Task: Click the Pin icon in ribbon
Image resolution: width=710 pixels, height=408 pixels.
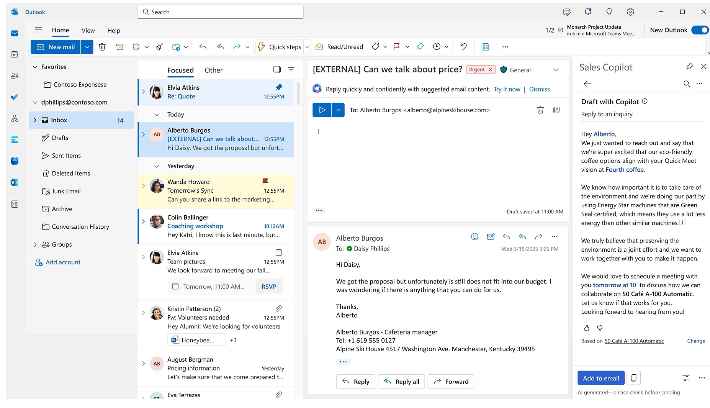Action: 420,47
